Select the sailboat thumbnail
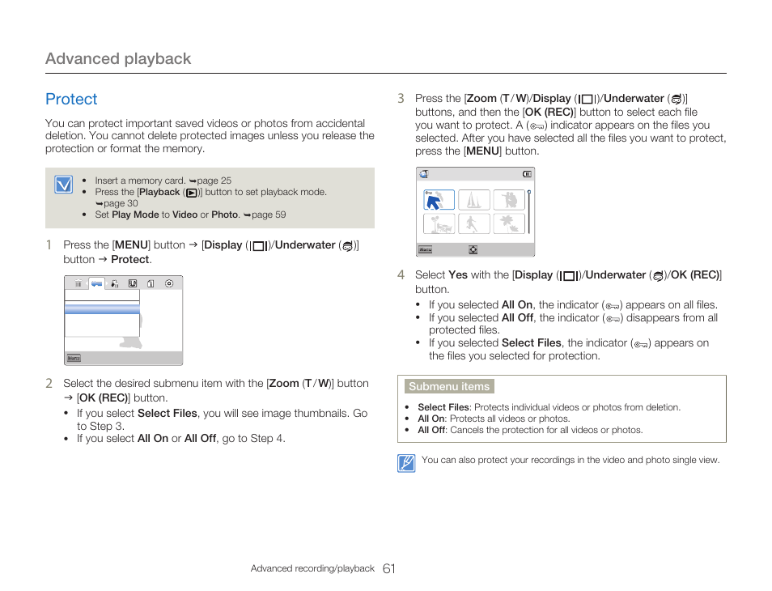772x591 pixels. coord(474,200)
